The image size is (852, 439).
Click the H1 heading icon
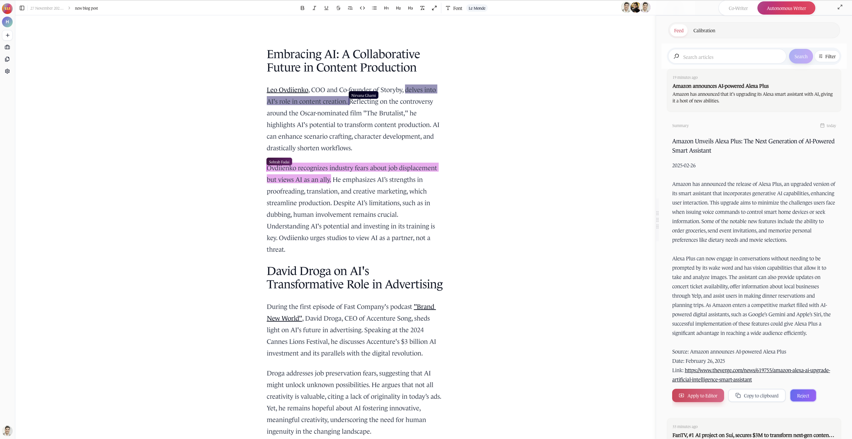[386, 8]
